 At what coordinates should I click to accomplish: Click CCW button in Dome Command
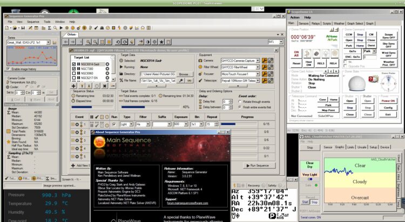point(349,34)
